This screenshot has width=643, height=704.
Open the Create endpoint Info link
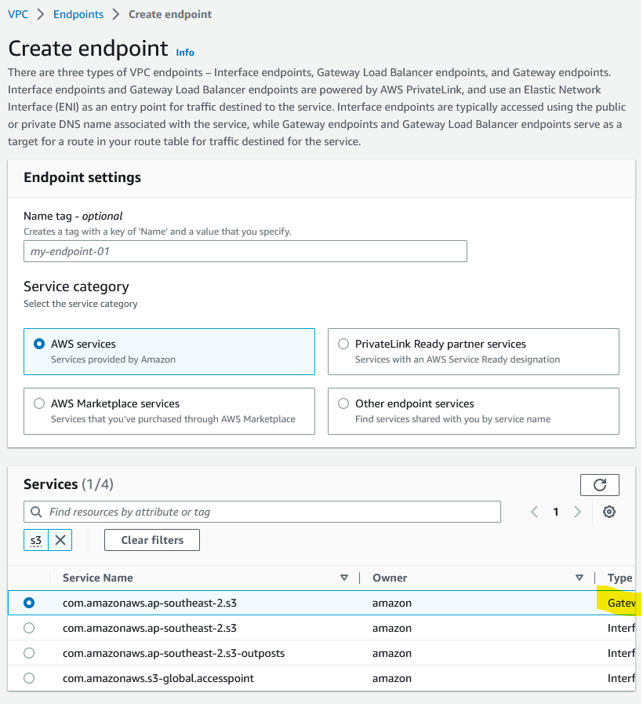click(184, 53)
